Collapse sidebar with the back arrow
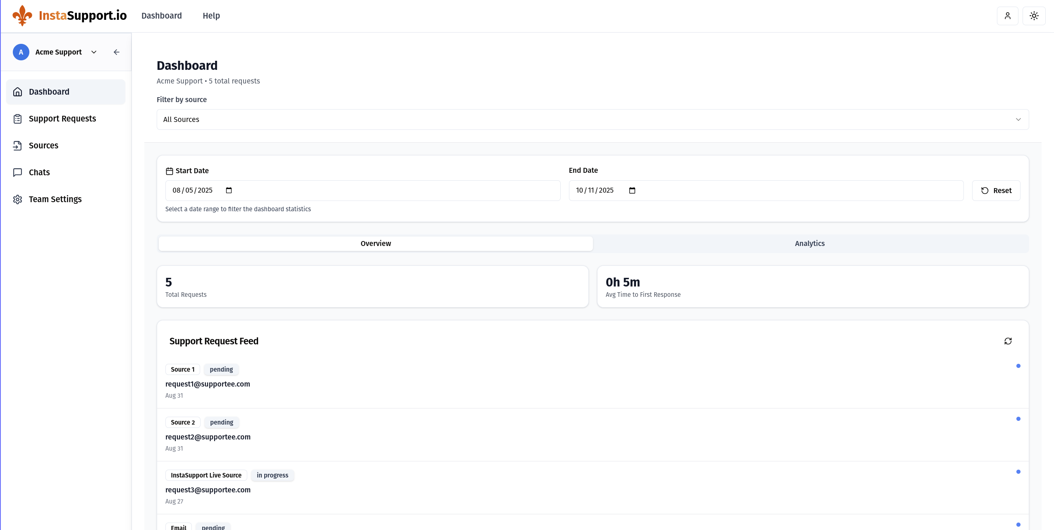1054x530 pixels. click(117, 52)
